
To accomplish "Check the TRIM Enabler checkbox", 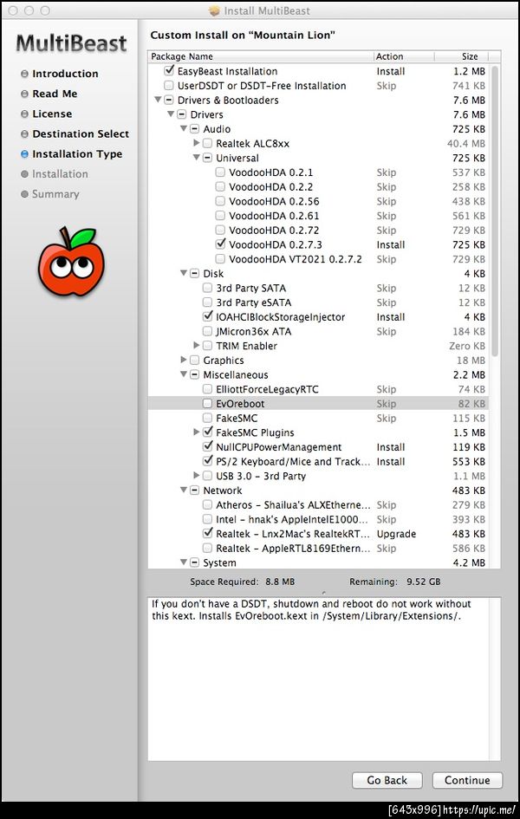I will tap(207, 346).
